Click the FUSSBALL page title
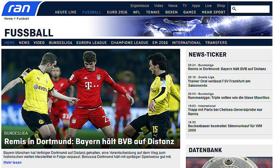This screenshot has height=168, width=275. point(29,33)
